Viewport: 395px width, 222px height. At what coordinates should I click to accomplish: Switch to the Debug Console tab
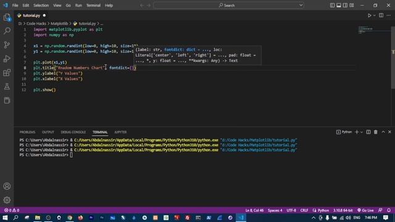(73, 132)
